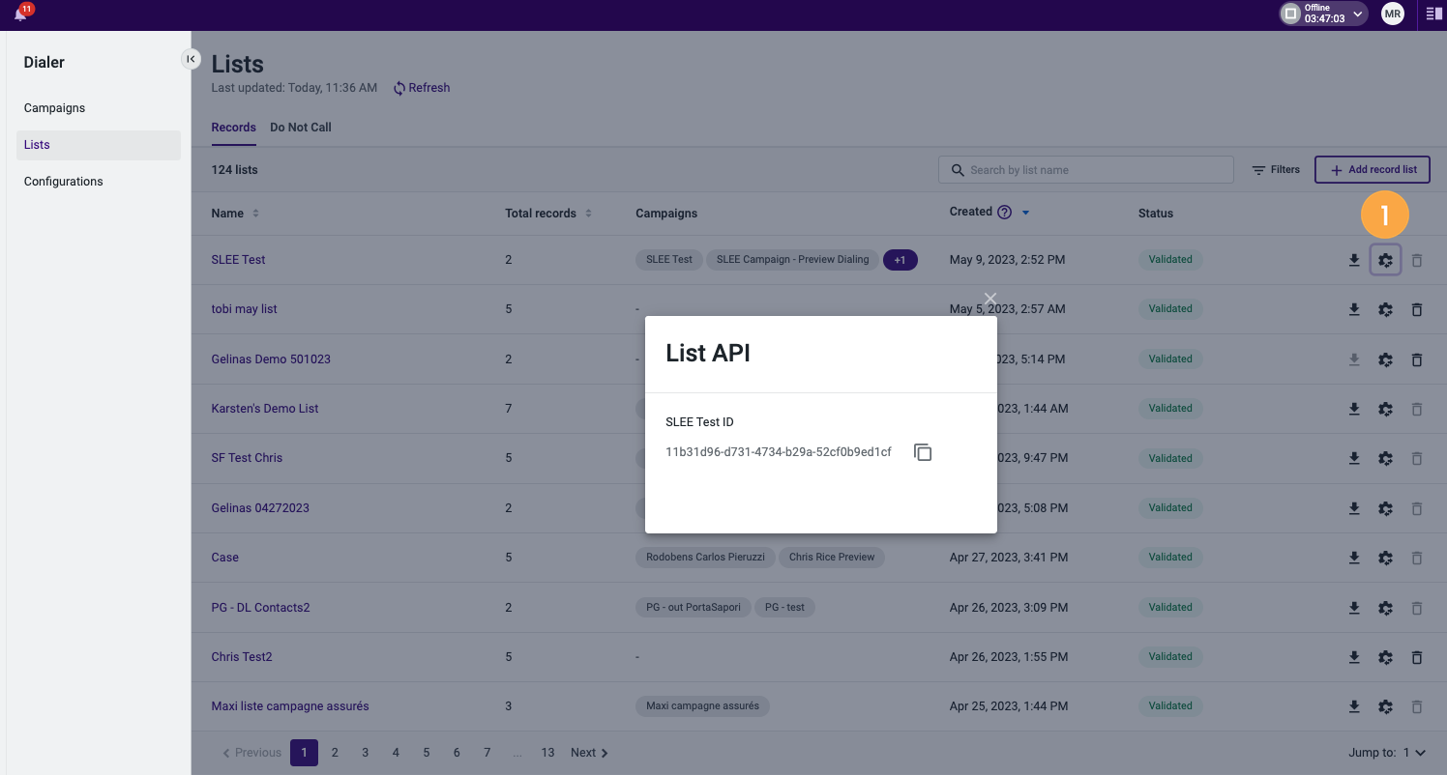This screenshot has width=1447, height=775.
Task: Sort by Created date arrow
Action: [x=1025, y=213]
